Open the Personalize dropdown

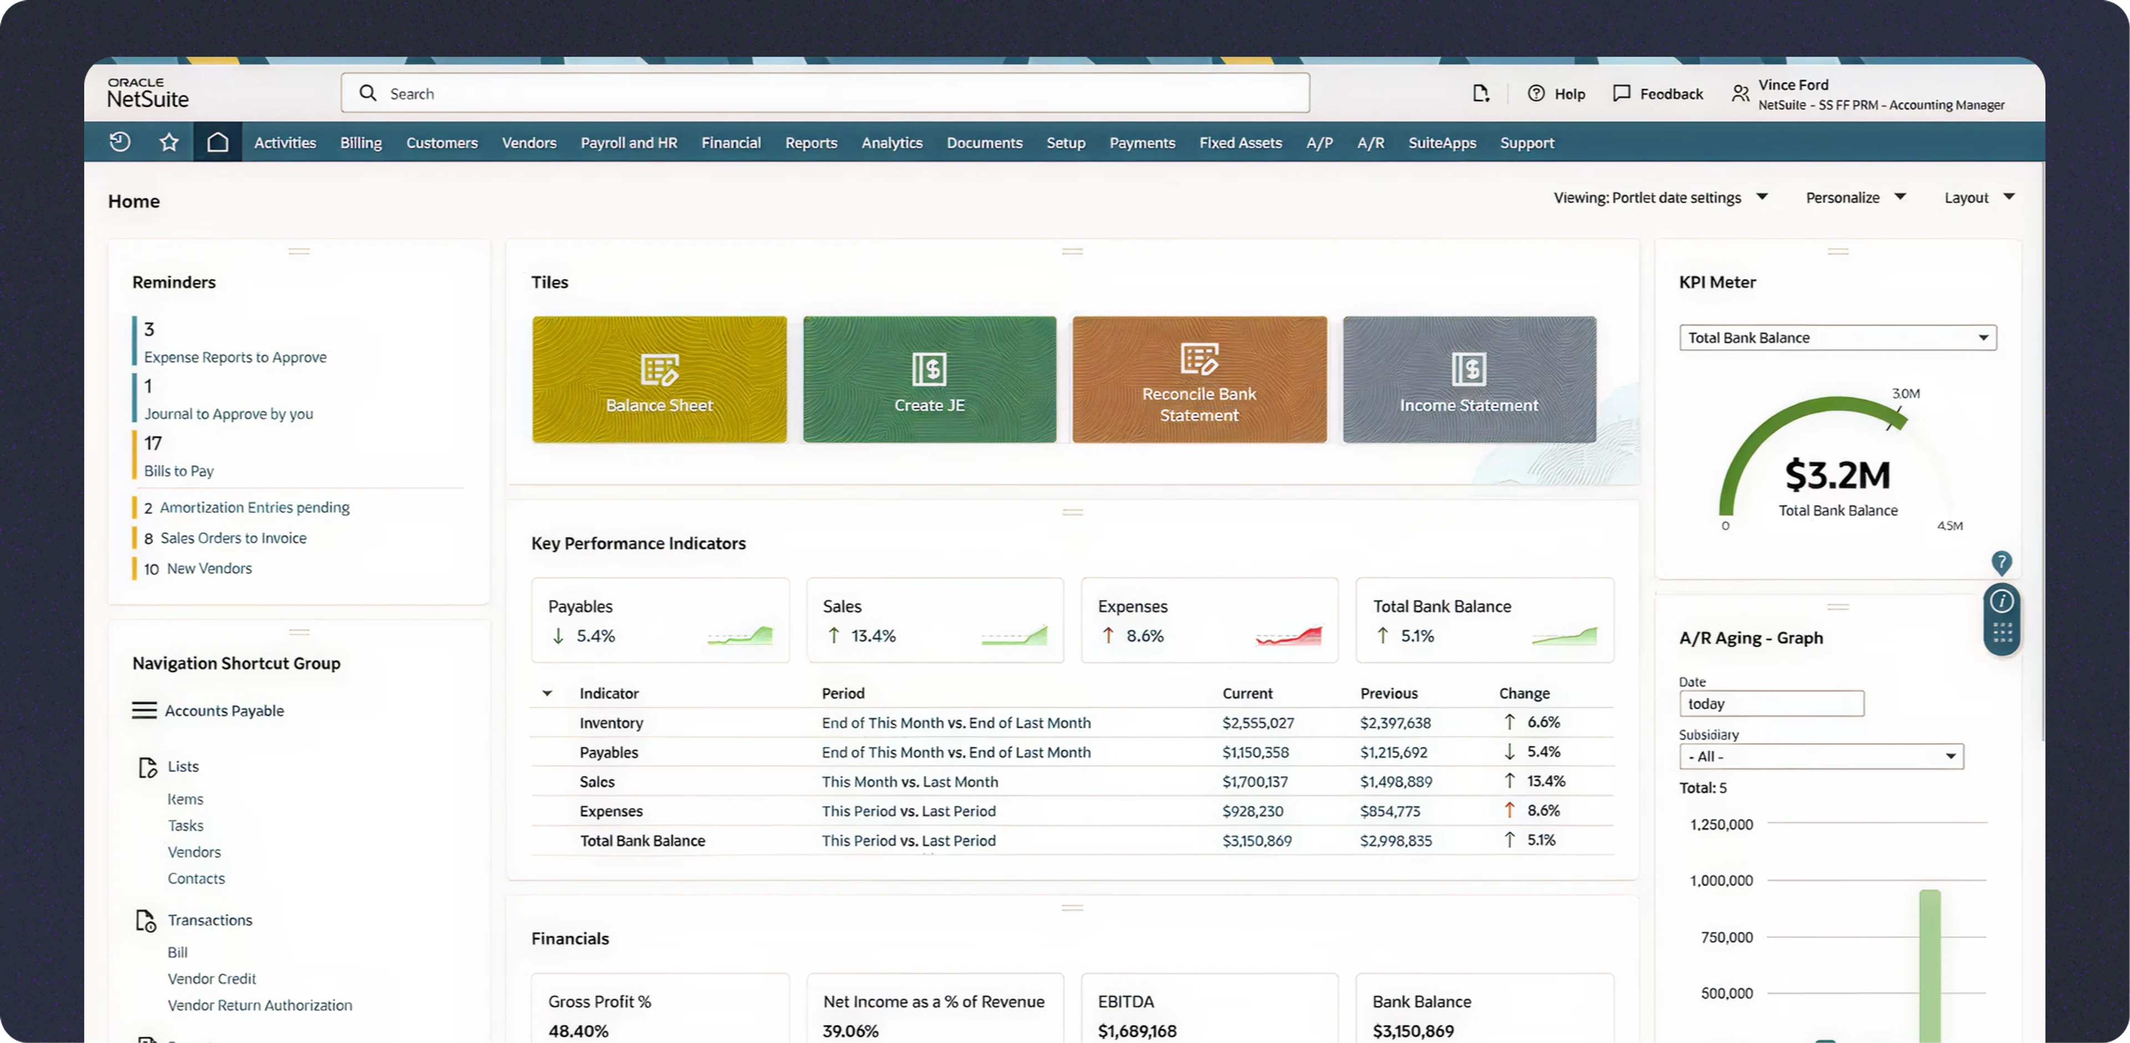[1855, 197]
